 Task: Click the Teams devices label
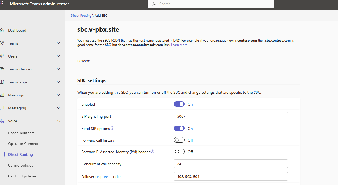pyautogui.click(x=20, y=69)
